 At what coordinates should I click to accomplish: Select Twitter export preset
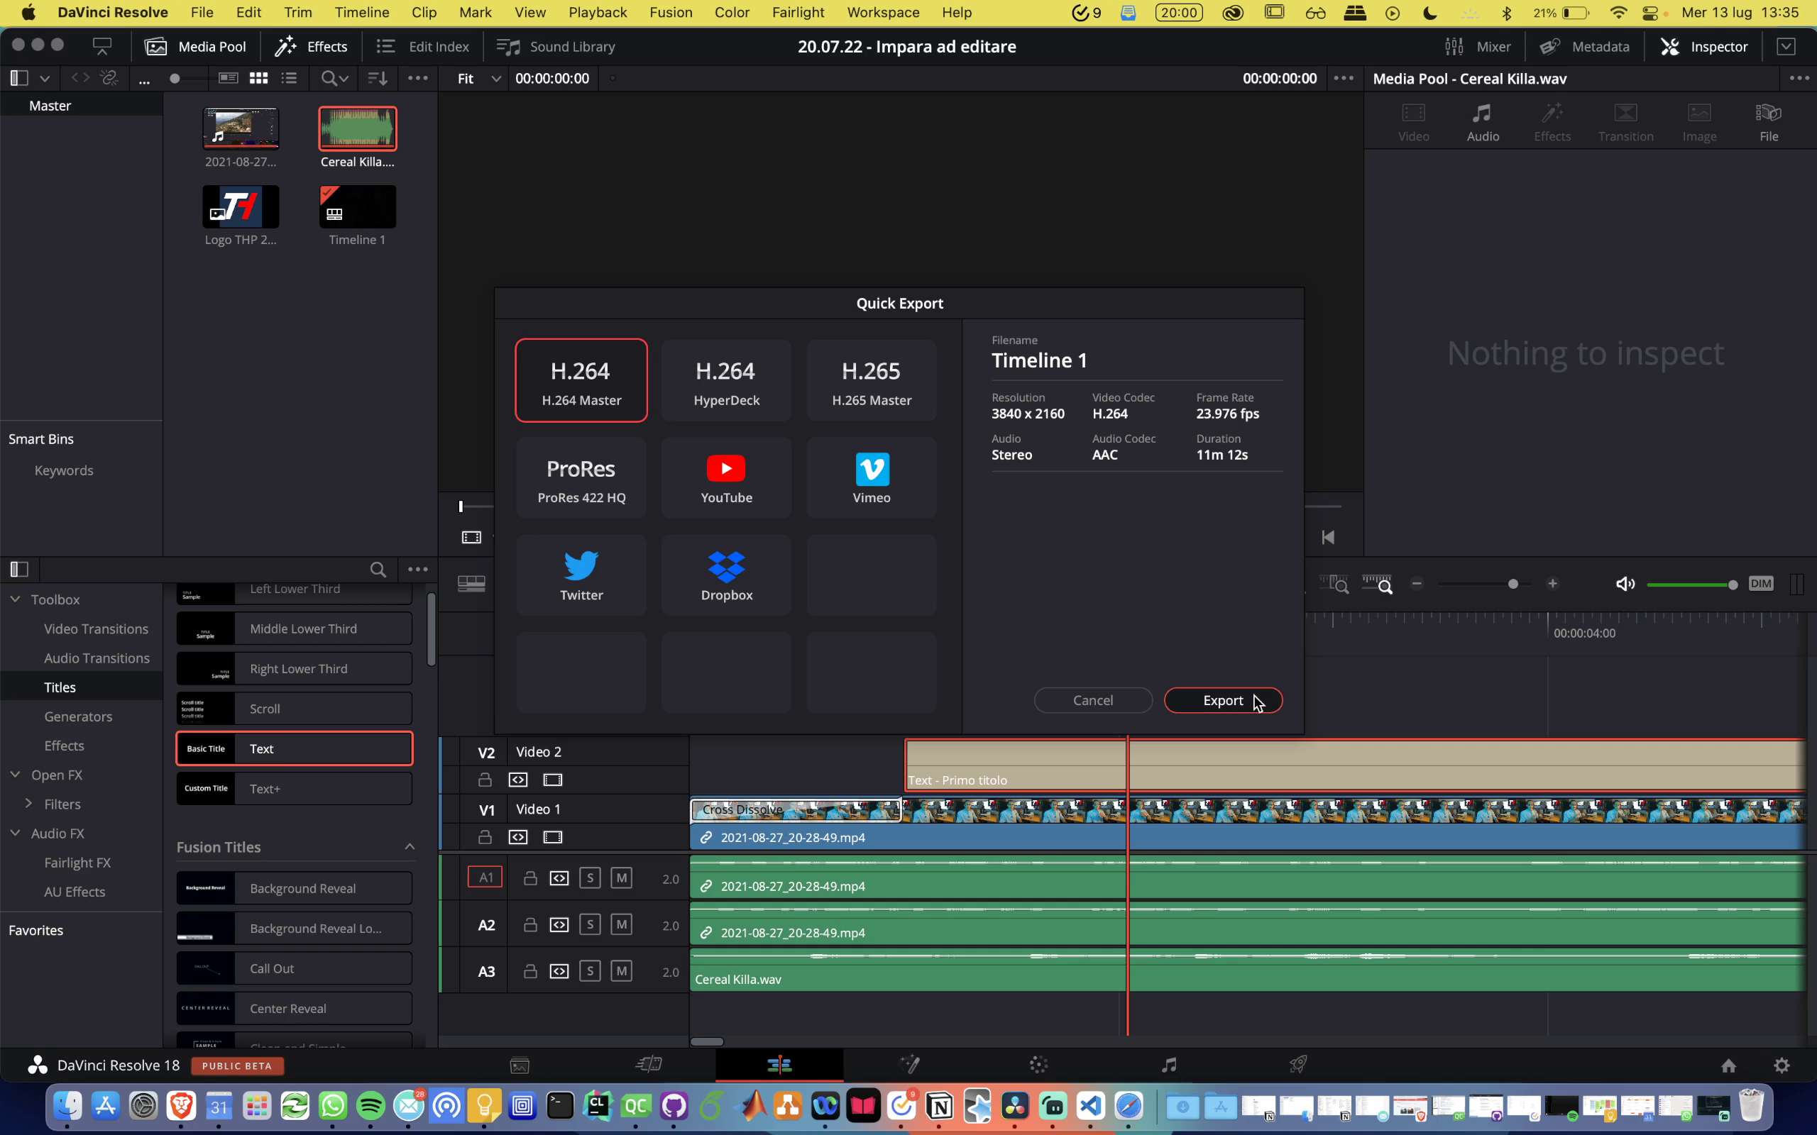click(x=581, y=575)
